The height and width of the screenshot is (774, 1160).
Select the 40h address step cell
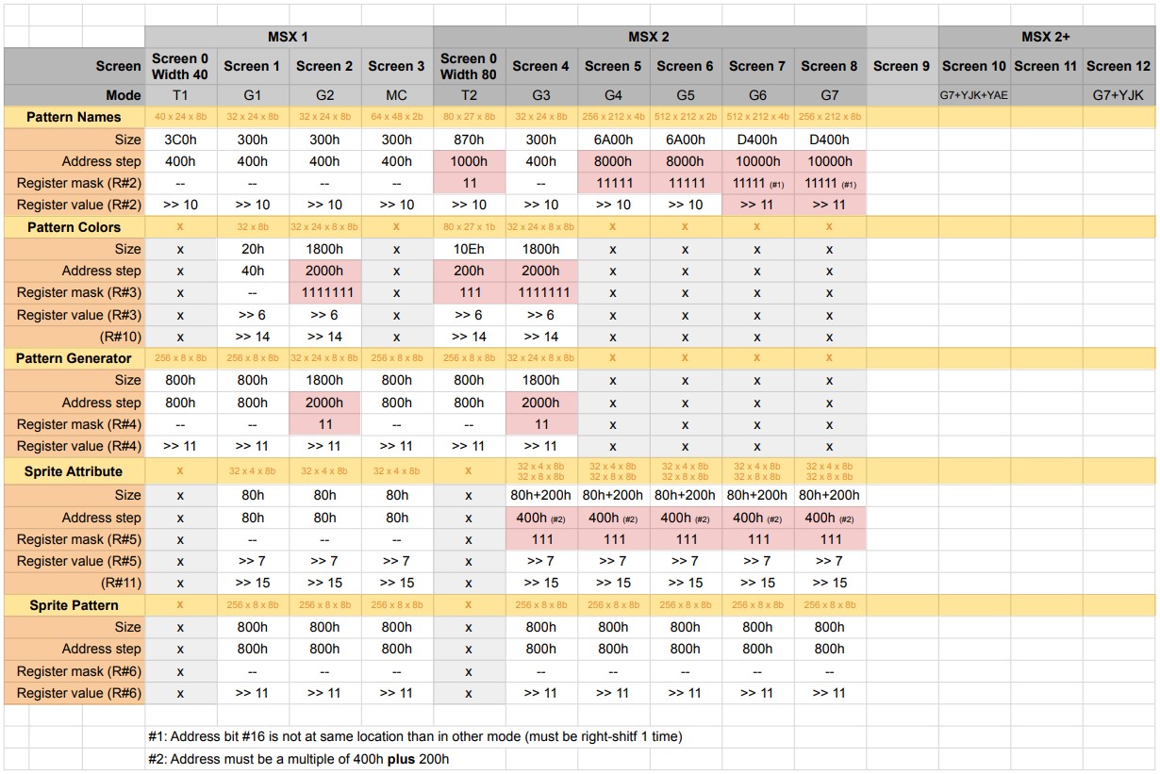click(252, 271)
